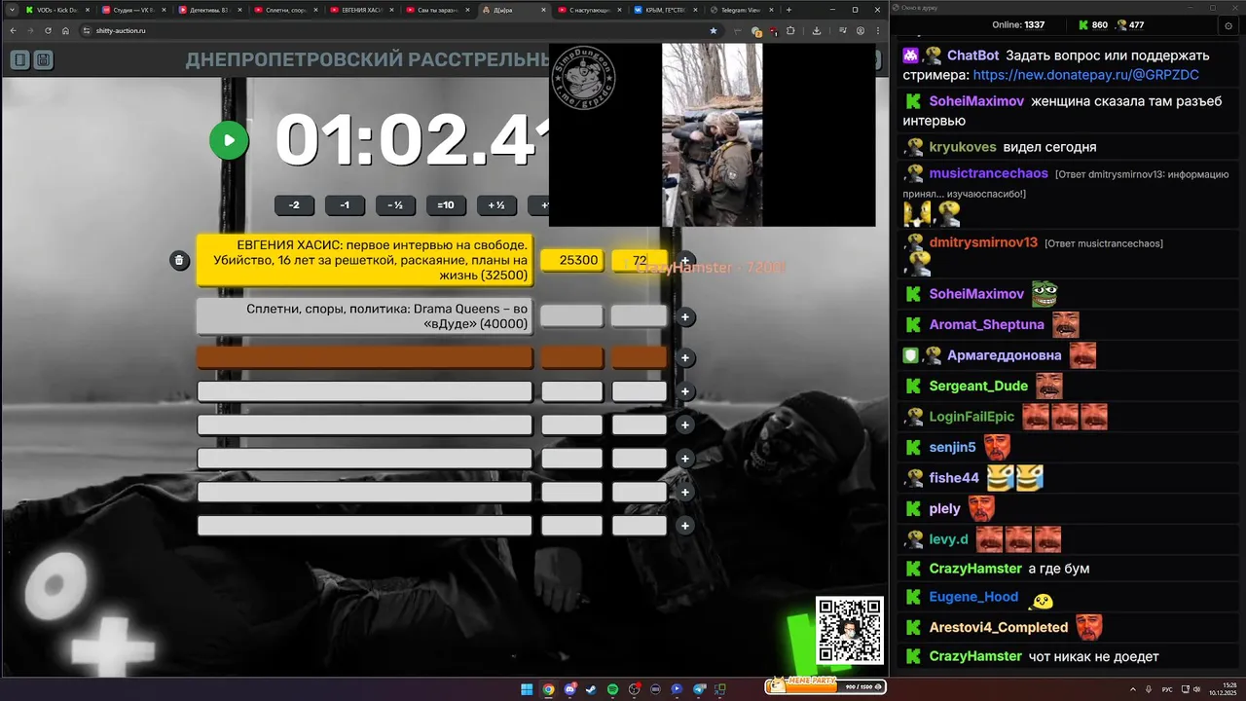This screenshot has width=1246, height=701.
Task: Add amount to ЕВГЕНИЯ ХАСИС lot with plus
Action: coord(685,260)
